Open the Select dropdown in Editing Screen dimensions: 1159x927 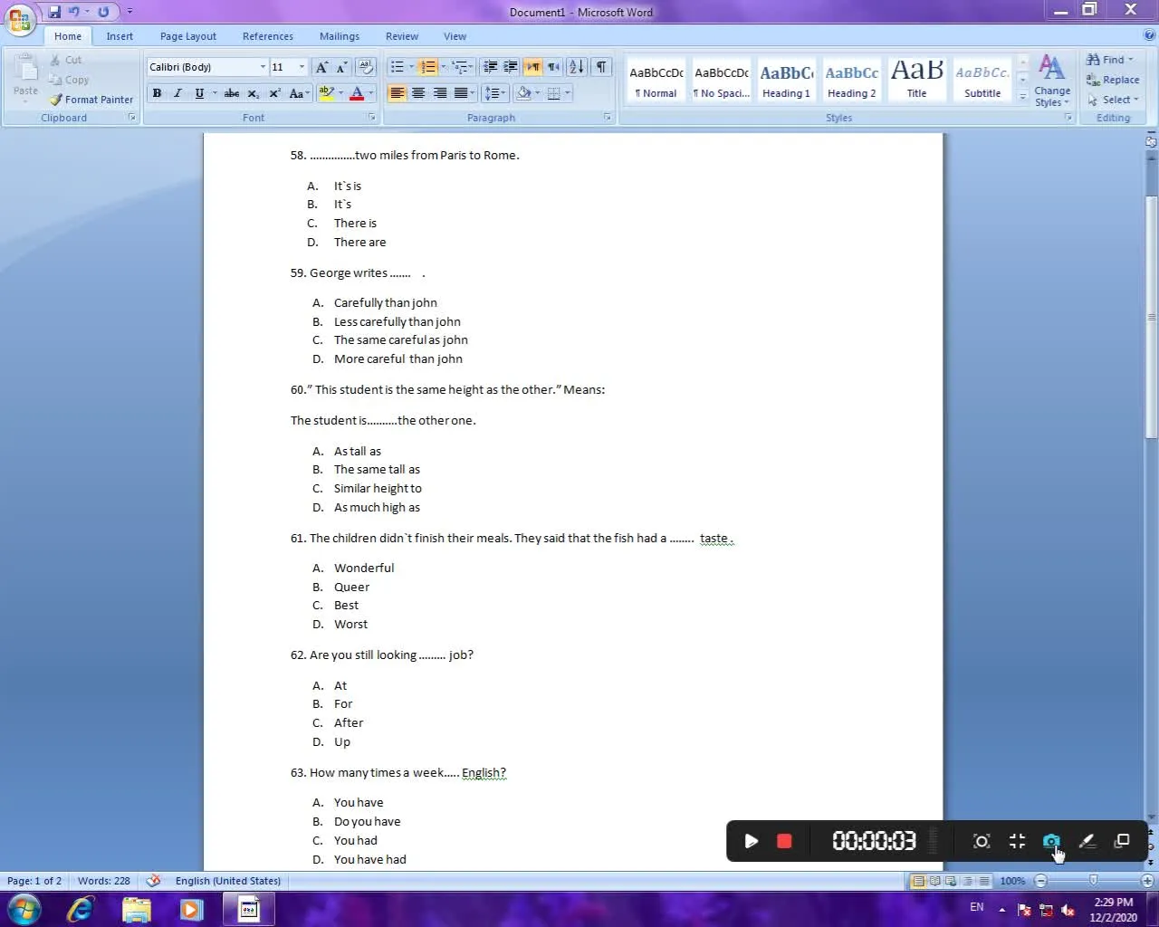1115,100
